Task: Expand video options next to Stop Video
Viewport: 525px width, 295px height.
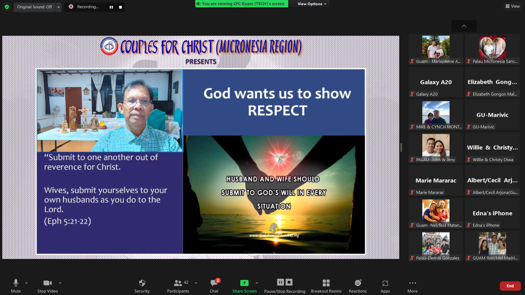Action: click(x=60, y=283)
